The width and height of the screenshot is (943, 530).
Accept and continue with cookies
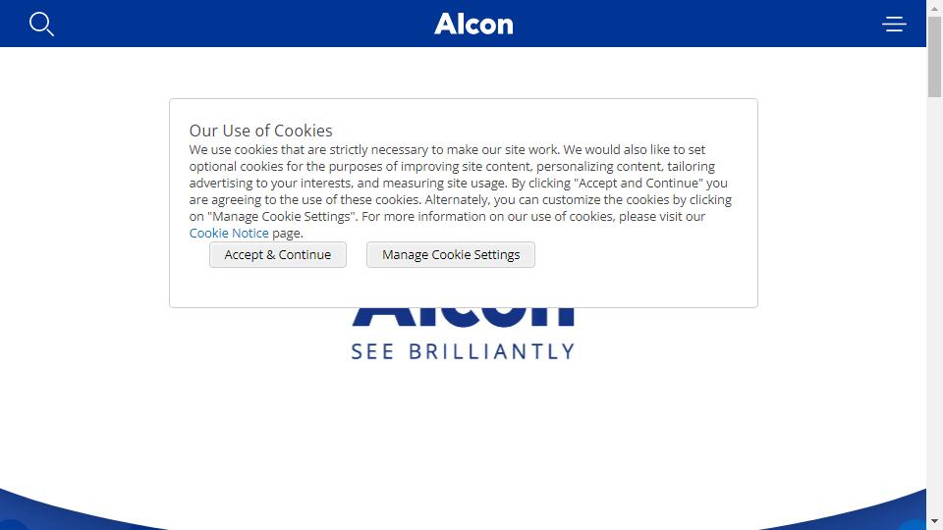click(278, 255)
